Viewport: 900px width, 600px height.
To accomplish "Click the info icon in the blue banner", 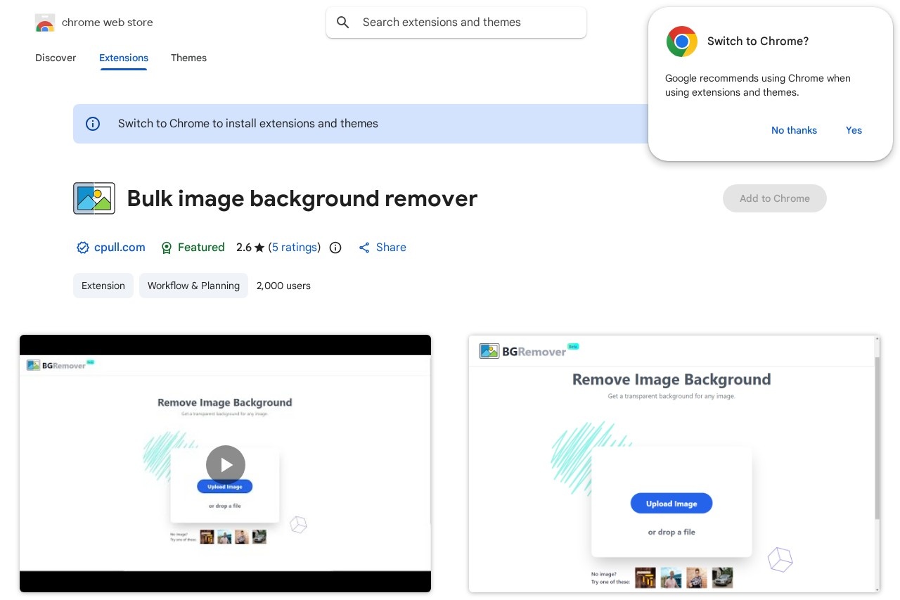I will [93, 124].
